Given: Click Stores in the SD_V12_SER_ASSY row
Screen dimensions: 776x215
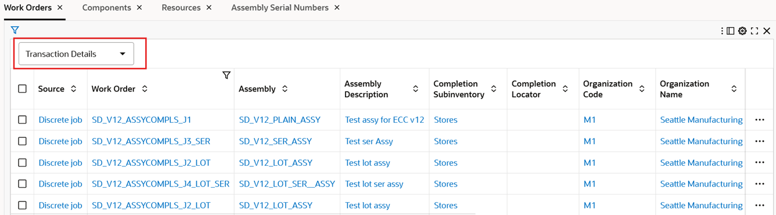Looking at the screenshot, I should pyautogui.click(x=446, y=141).
